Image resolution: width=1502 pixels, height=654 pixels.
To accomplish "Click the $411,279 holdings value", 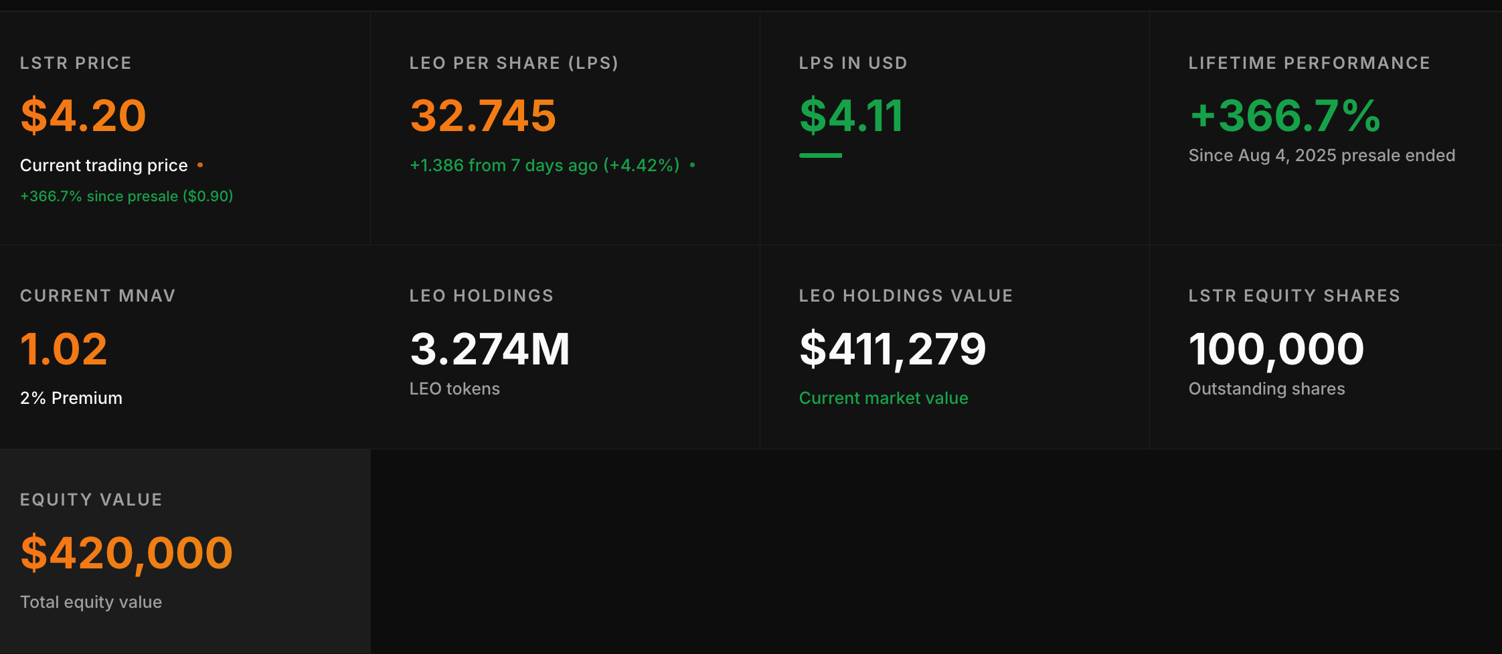I will click(892, 349).
